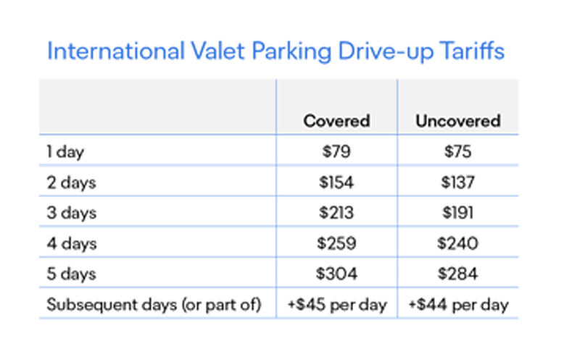
Task: Click the +$45 per day covered rate
Action: coord(336,304)
